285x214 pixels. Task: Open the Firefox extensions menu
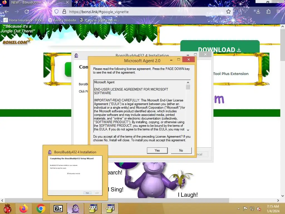pyautogui.click(x=268, y=12)
